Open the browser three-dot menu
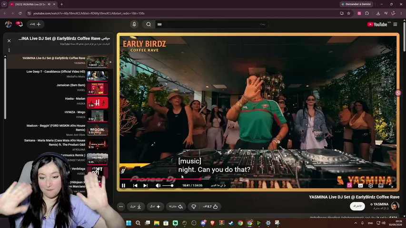The image size is (406, 228). click(x=401, y=13)
